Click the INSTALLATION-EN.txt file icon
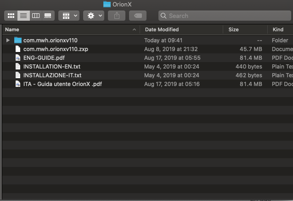 (18, 66)
